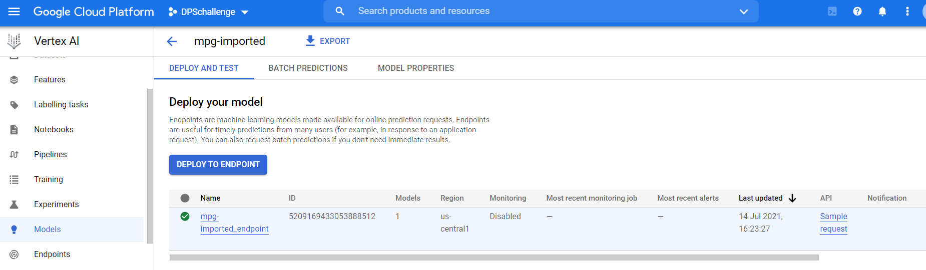This screenshot has width=926, height=270.
Task: Open Notebooks in the sidebar
Action: pyautogui.click(x=54, y=129)
